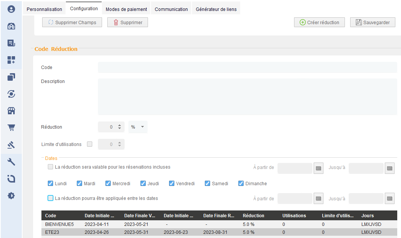Click the Sauvegarder button
This screenshot has height=238, width=401.
click(373, 22)
